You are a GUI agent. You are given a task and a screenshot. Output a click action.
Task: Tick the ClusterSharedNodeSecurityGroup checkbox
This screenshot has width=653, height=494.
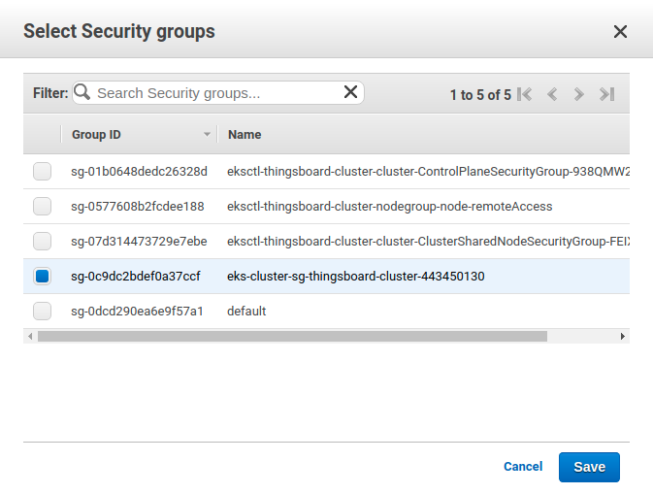[x=42, y=241]
